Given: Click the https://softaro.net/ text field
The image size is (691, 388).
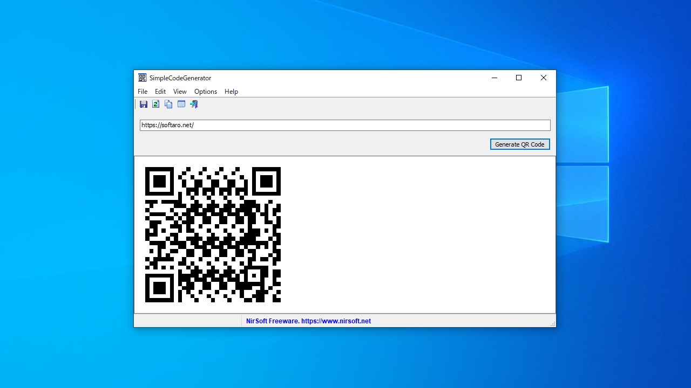Looking at the screenshot, I should (345, 125).
